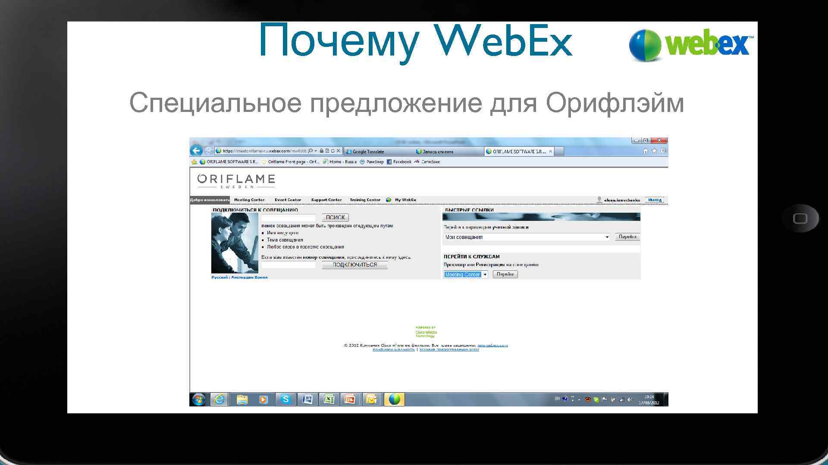Click the search magnifier in address bar
Screen dimensions: 828x465
(x=310, y=151)
